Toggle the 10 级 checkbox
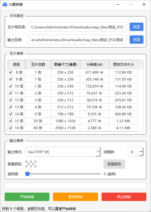Image resolution: width=151 pixels, height=212 pixels. click(x=11, y=86)
